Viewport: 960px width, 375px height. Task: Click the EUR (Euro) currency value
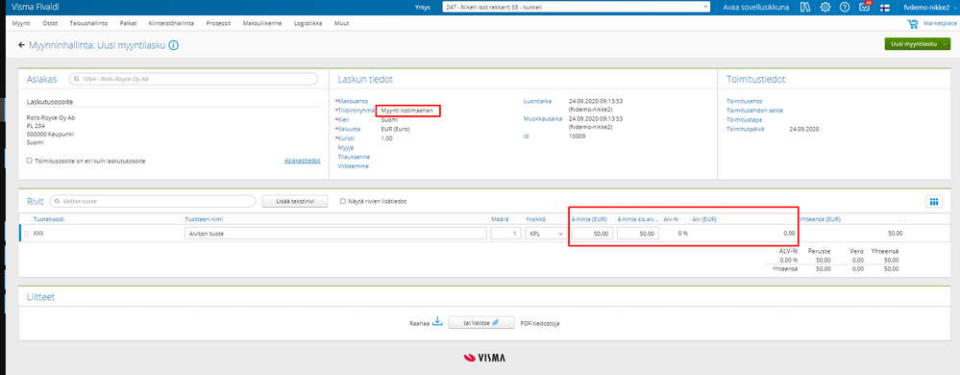396,129
